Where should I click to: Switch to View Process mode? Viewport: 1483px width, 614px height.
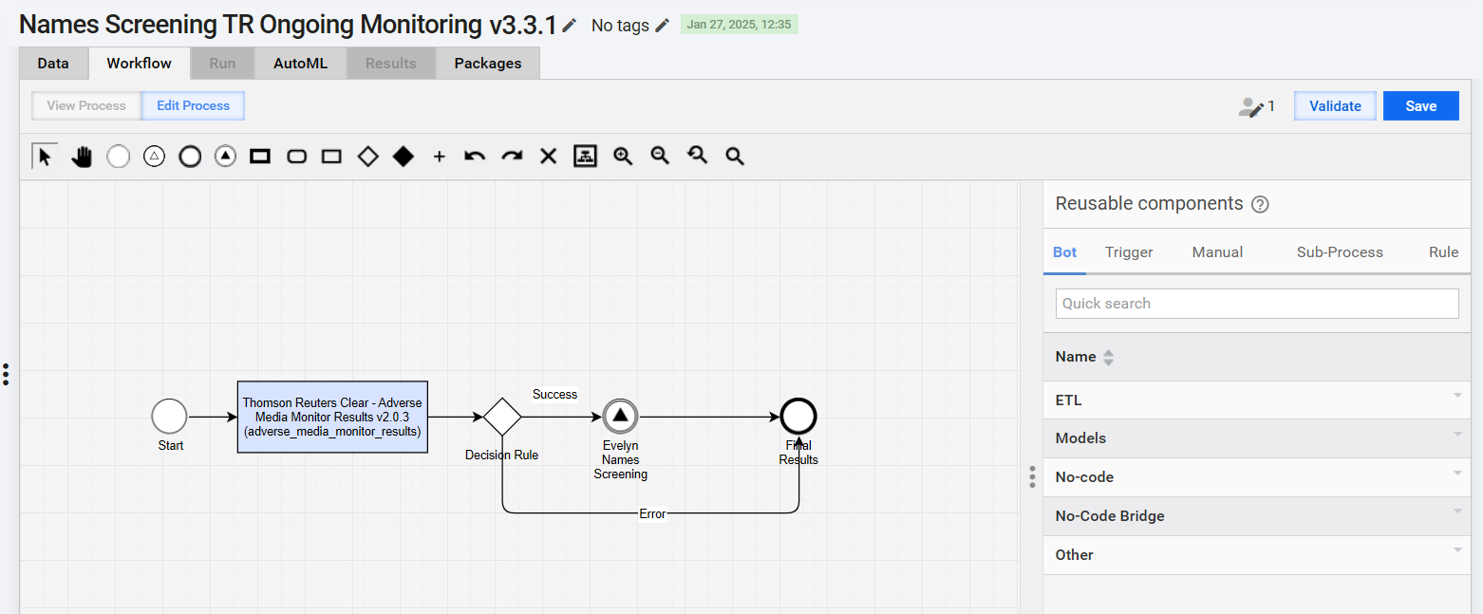tap(86, 105)
